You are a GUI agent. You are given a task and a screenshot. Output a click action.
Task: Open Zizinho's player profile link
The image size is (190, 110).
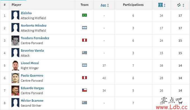pyautogui.click(x=26, y=13)
